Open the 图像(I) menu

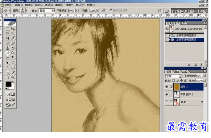[29, 5]
